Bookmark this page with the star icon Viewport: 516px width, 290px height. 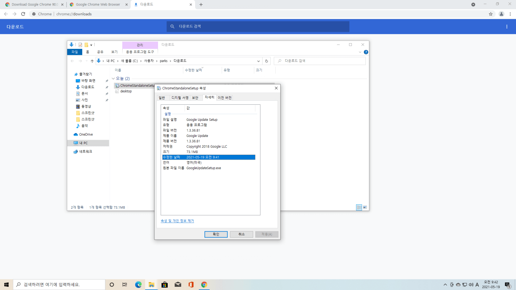pos(491,14)
